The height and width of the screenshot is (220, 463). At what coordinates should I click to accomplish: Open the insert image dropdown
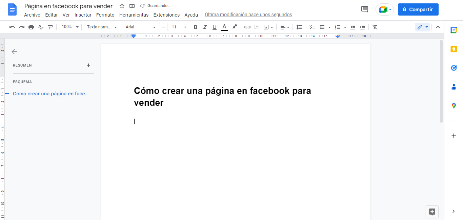[268, 27]
